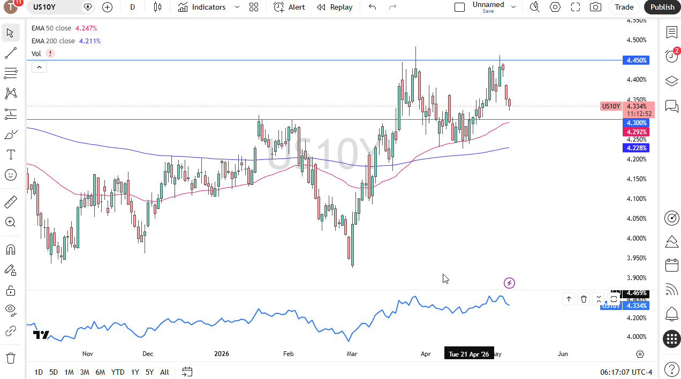This screenshot has width=681, height=379.
Task: Open time axis settings gear
Action: click(x=640, y=354)
